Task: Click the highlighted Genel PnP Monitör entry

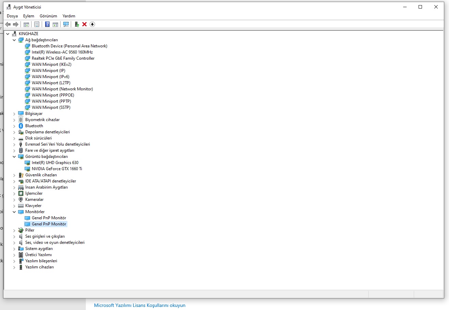Action: (x=49, y=224)
